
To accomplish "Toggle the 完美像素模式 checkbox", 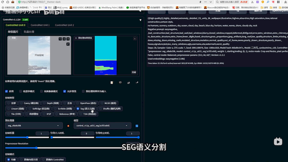I will point(41,91).
